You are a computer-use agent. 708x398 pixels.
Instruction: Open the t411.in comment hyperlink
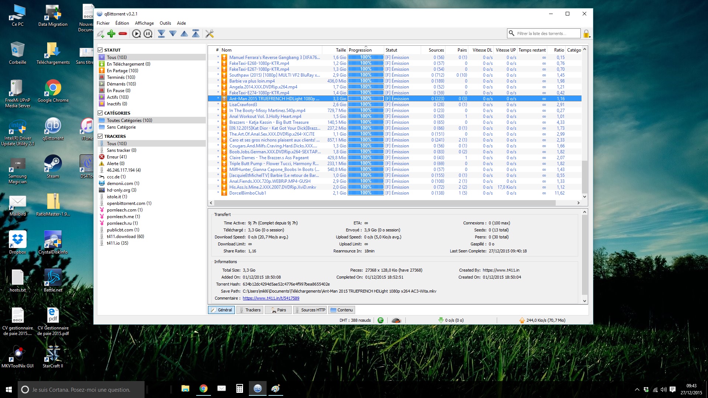point(271,298)
